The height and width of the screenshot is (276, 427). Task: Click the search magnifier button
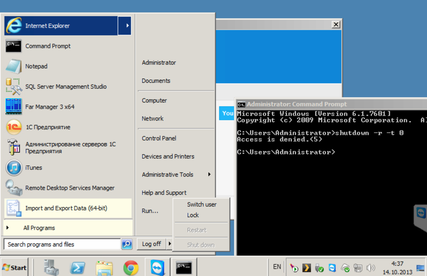(127, 244)
